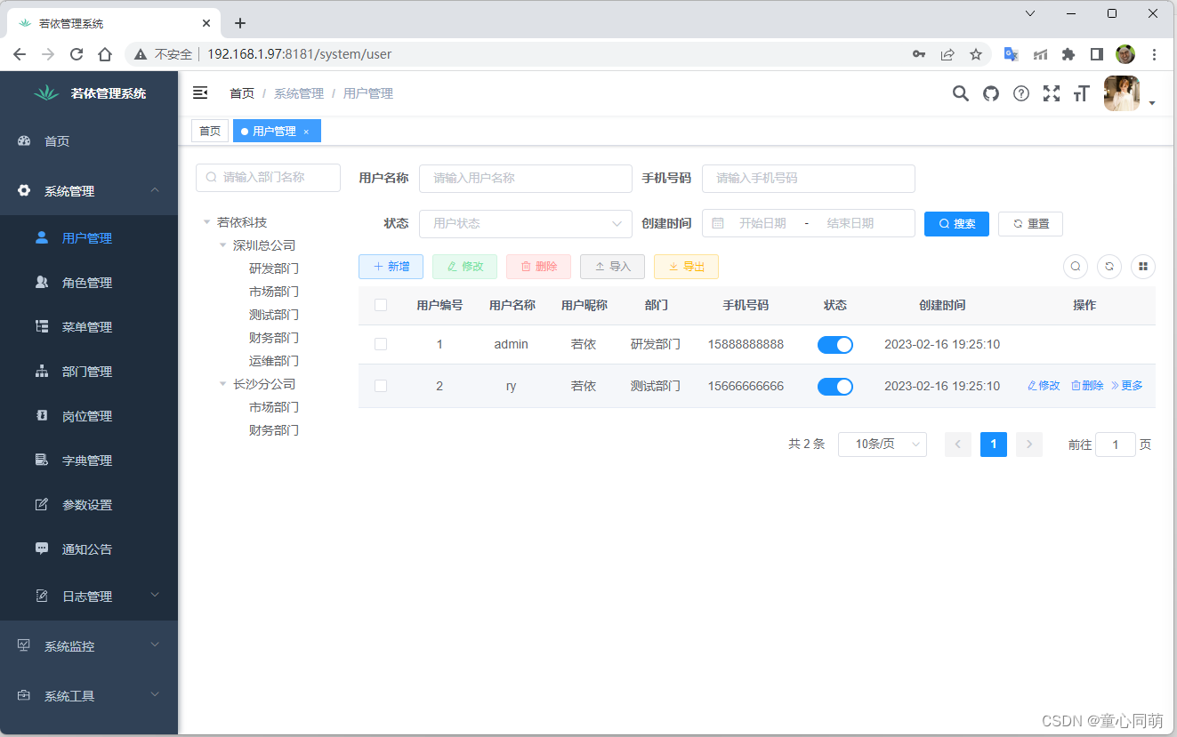
Task: Toggle status switch for admin
Action: point(835,345)
